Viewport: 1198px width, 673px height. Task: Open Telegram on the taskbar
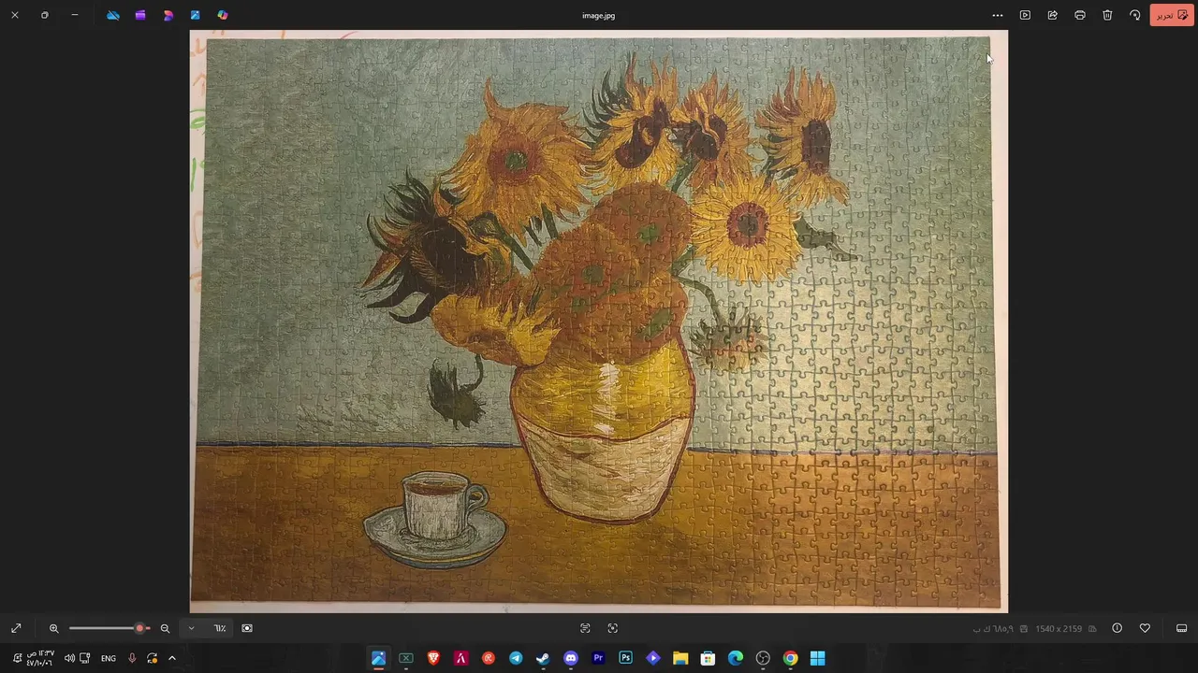click(x=516, y=658)
